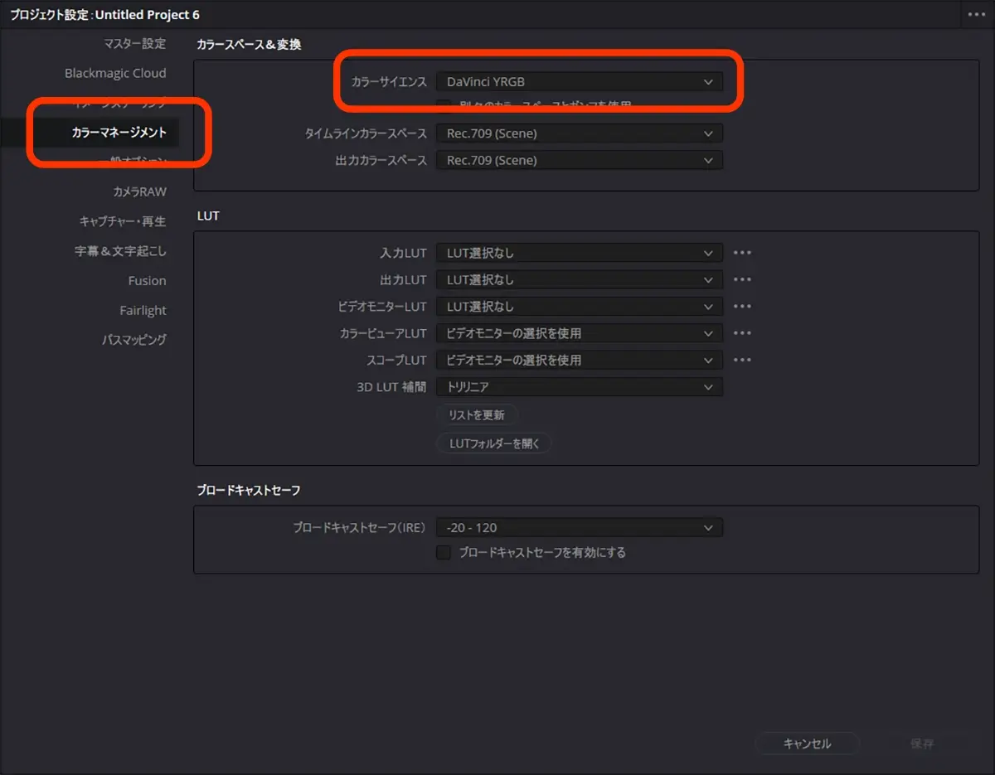Open the タイムラインカラースペース dropdown
This screenshot has width=995, height=775.
[579, 133]
